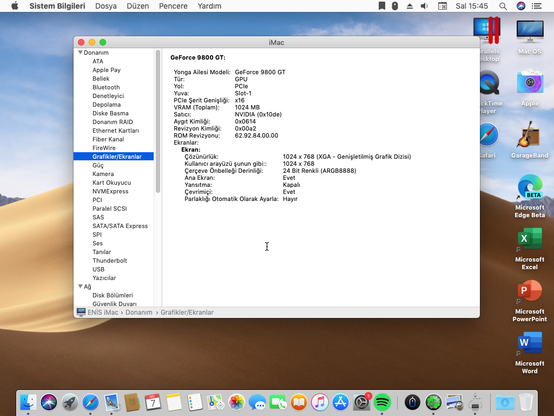Image resolution: width=554 pixels, height=416 pixels.
Task: Click the Spotlight search magnifier icon
Action: (x=503, y=6)
